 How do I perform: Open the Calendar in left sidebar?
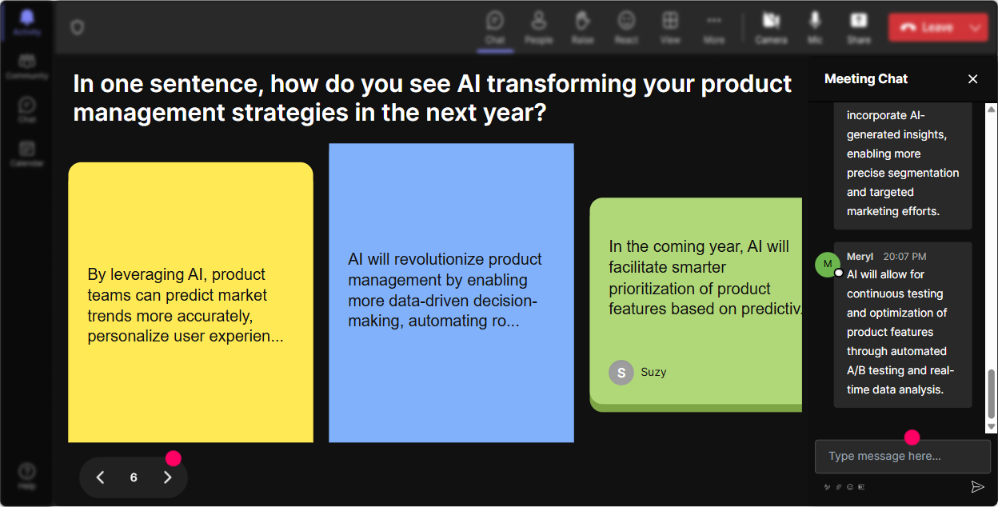27,154
